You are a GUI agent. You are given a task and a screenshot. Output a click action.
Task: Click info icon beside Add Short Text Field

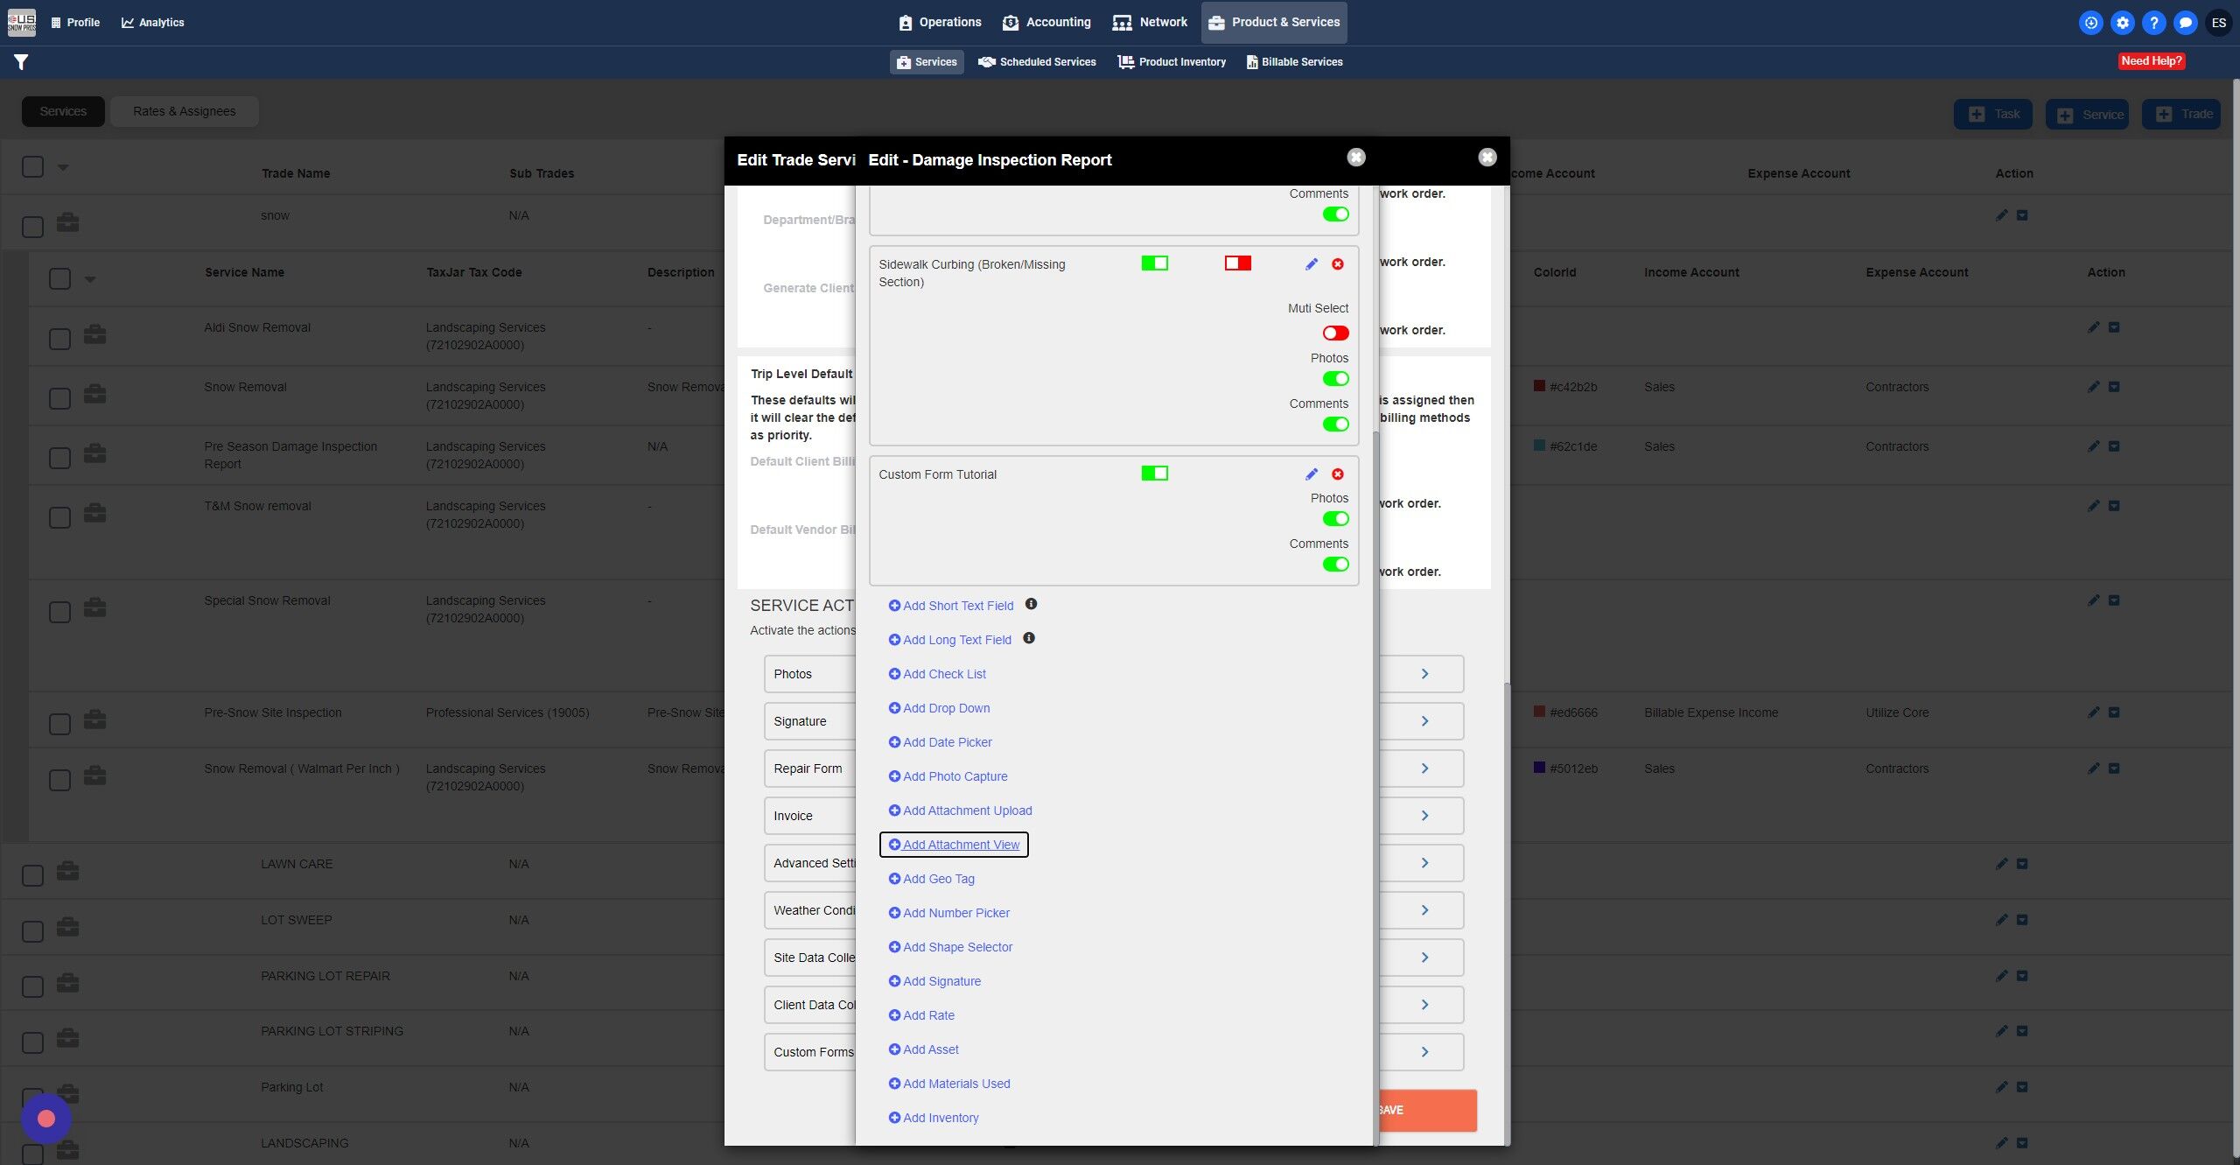click(x=1031, y=604)
